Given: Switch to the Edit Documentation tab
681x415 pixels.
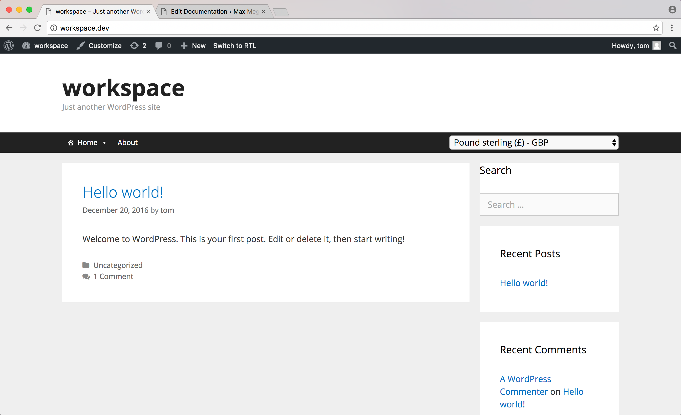Looking at the screenshot, I should coord(214,12).
